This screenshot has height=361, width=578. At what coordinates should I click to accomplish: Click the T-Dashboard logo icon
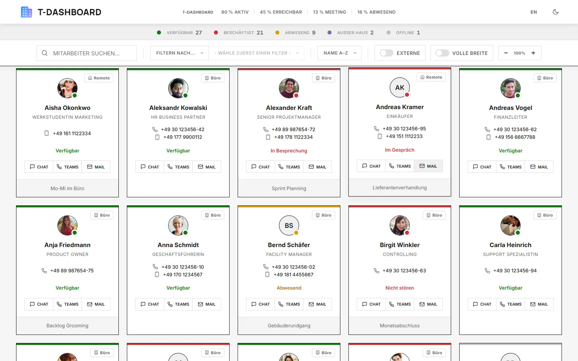[x=26, y=12]
